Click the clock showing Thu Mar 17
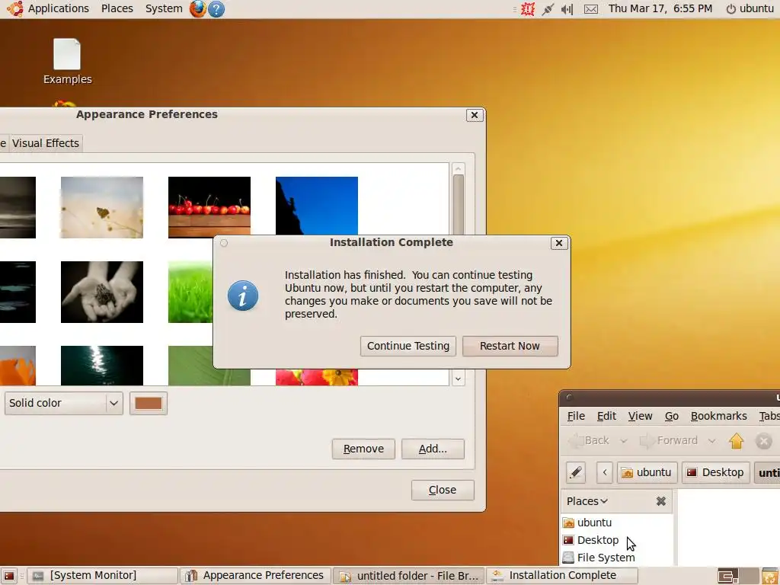The height and width of the screenshot is (585, 780). [x=660, y=8]
